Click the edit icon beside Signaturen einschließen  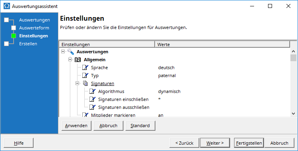click(92, 99)
